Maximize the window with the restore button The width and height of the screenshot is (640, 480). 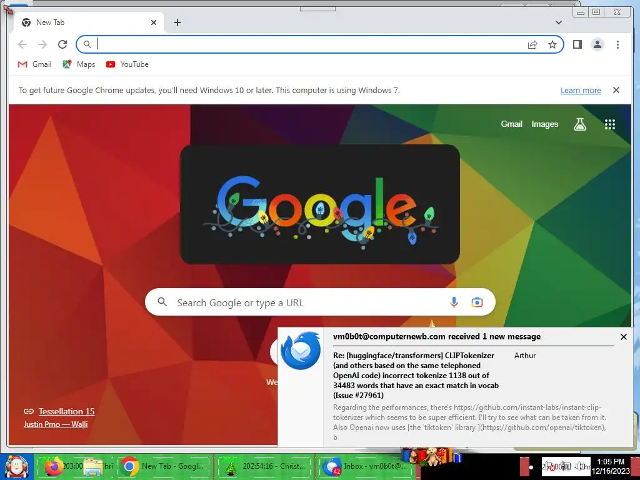click(596, 12)
